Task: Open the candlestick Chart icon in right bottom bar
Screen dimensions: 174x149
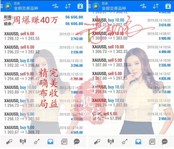Action: pyautogui.click(x=111, y=141)
